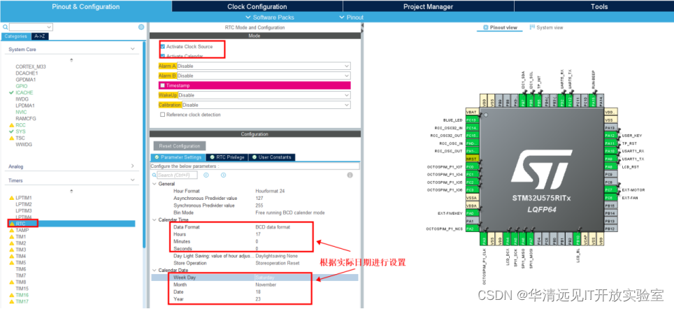Image resolution: width=674 pixels, height=309 pixels.
Task: Select the PC9 pin on chip
Action: [610, 175]
